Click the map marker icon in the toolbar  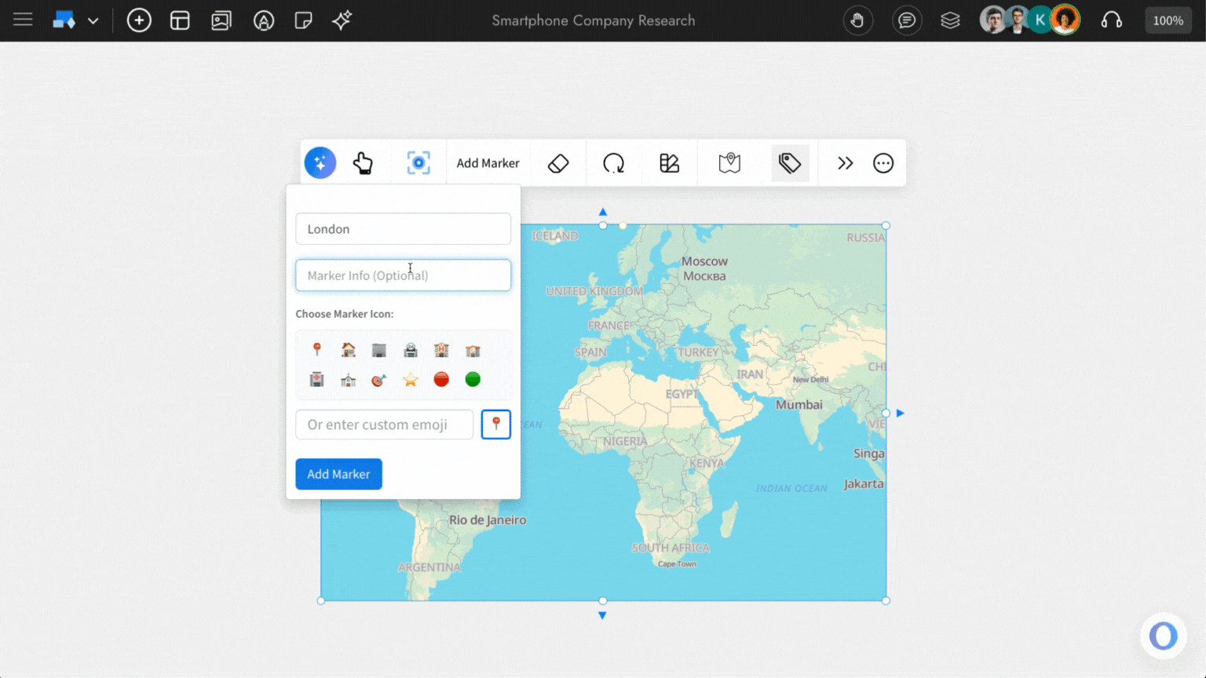729,162
